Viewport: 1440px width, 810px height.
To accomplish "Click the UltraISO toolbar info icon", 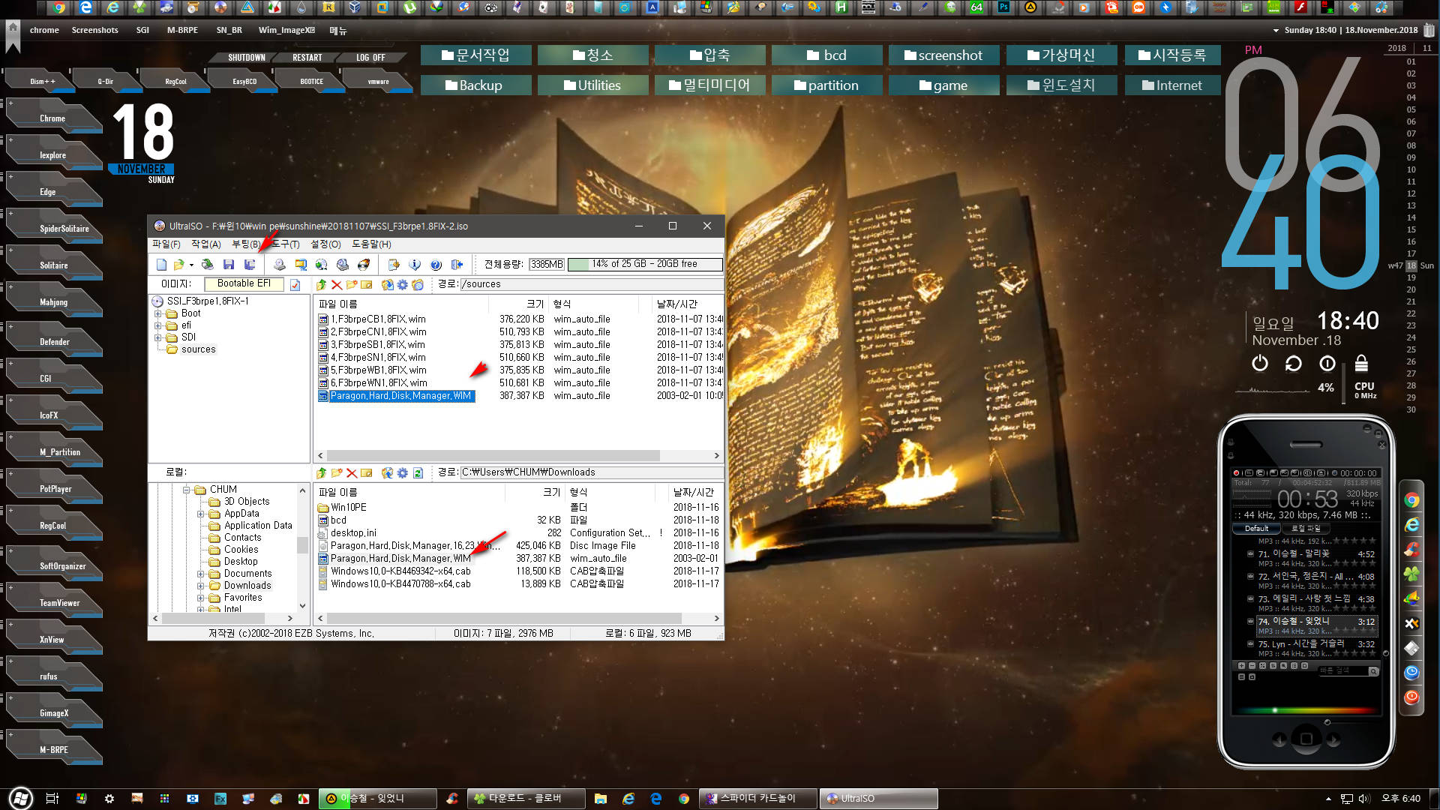I will tap(415, 264).
